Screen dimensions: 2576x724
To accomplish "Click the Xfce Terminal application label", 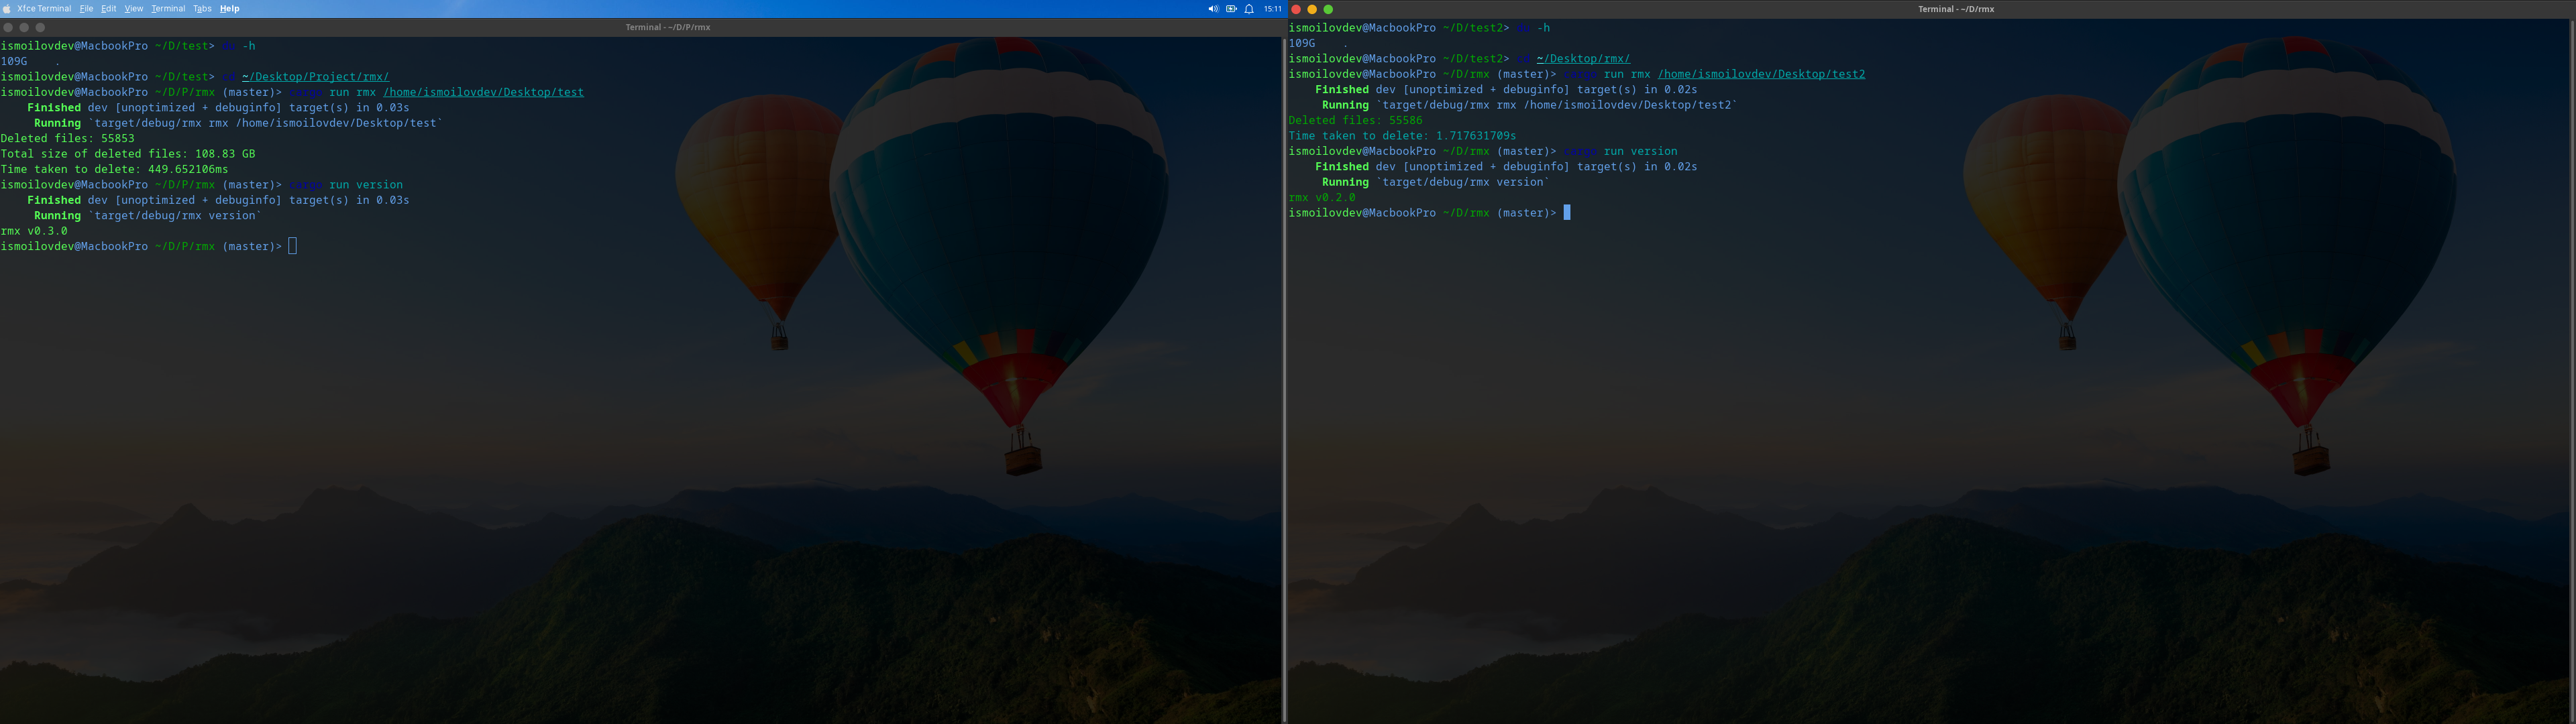I will [44, 9].
